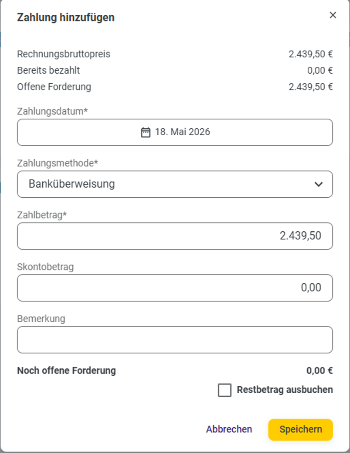Click the Zahlungsdatum field label
This screenshot has height=453, width=350.
pos(52,111)
